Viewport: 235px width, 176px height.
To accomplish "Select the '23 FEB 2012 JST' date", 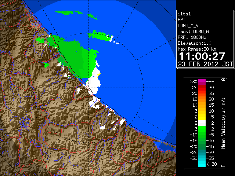I will [x=205, y=64].
